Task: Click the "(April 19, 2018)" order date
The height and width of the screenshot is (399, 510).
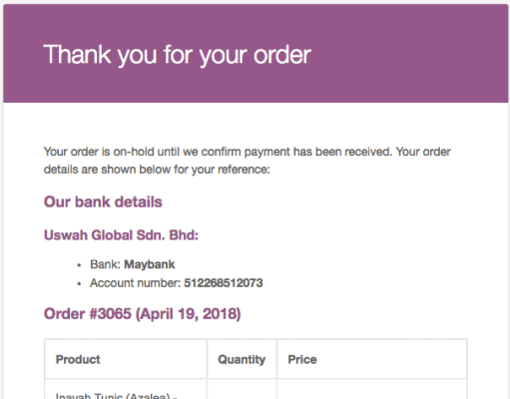Action: (189, 314)
